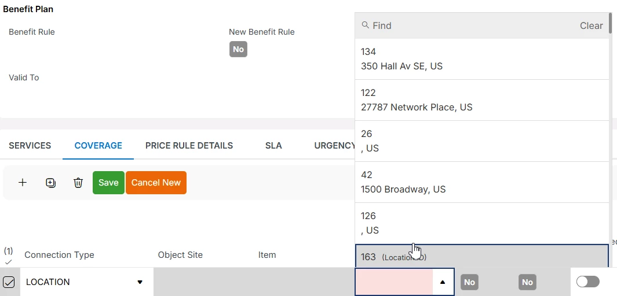Select location 134, 350 Hall Av SE
617x296 pixels.
[482, 59]
